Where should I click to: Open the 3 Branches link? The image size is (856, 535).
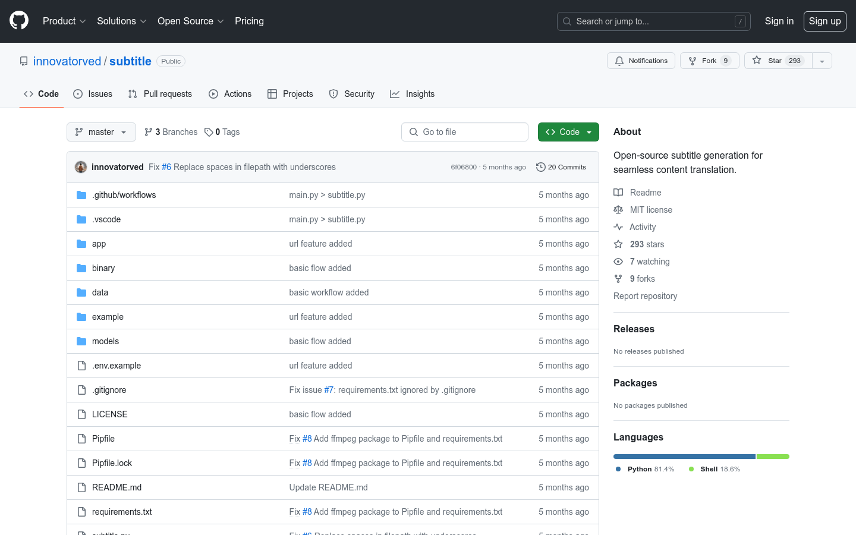click(171, 132)
